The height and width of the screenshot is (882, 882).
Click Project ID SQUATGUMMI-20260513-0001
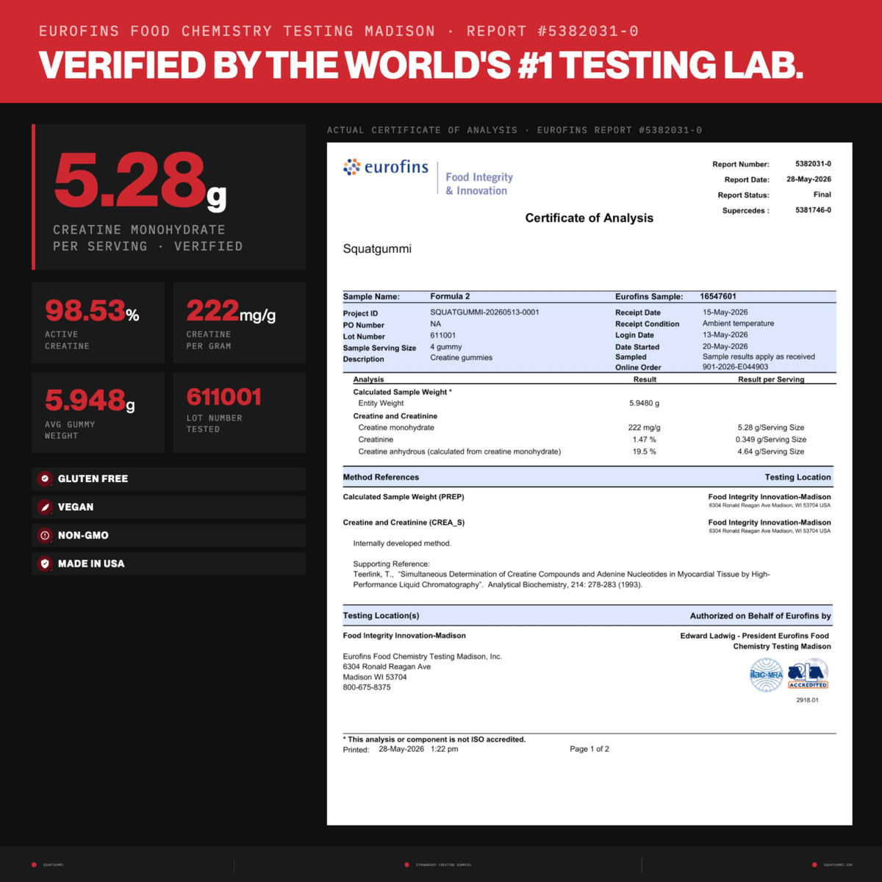[484, 312]
